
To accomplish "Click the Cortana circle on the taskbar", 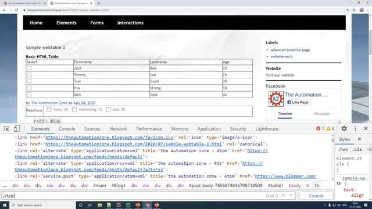I will 80,205.
